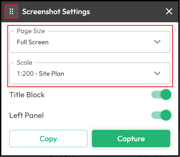The width and height of the screenshot is (180, 157).
Task: Open the Scale dropdown
Action: click(x=90, y=73)
